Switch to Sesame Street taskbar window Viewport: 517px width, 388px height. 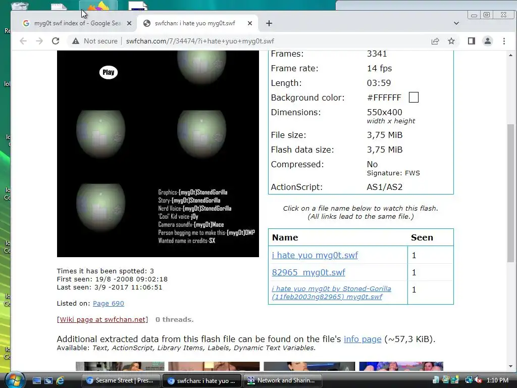click(x=121, y=380)
